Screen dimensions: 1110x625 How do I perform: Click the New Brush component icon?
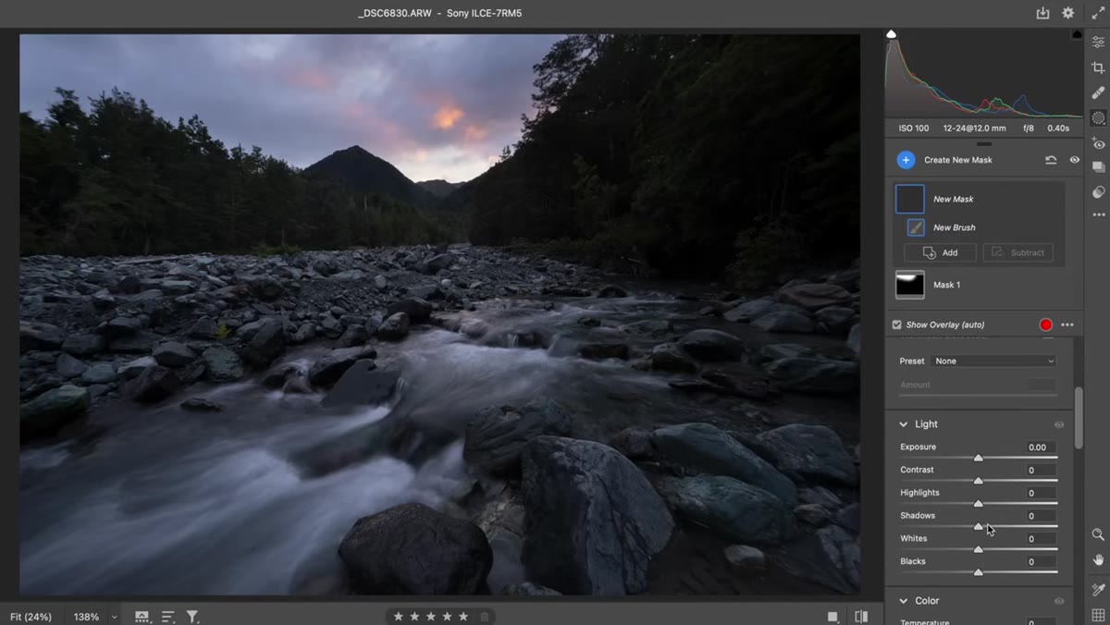click(x=915, y=227)
